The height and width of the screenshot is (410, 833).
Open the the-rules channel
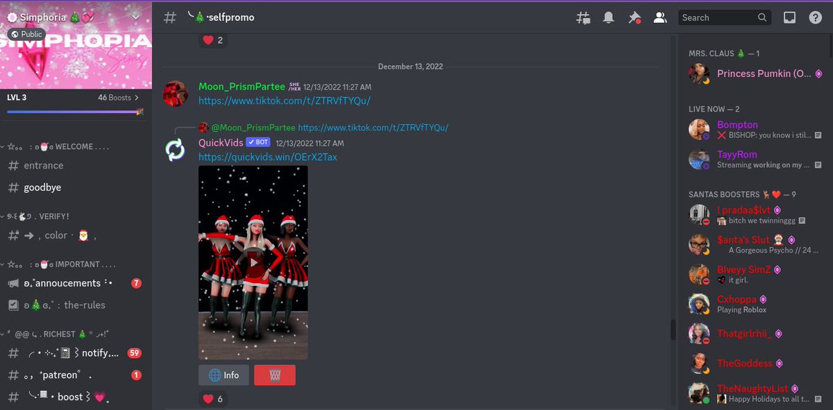click(76, 305)
